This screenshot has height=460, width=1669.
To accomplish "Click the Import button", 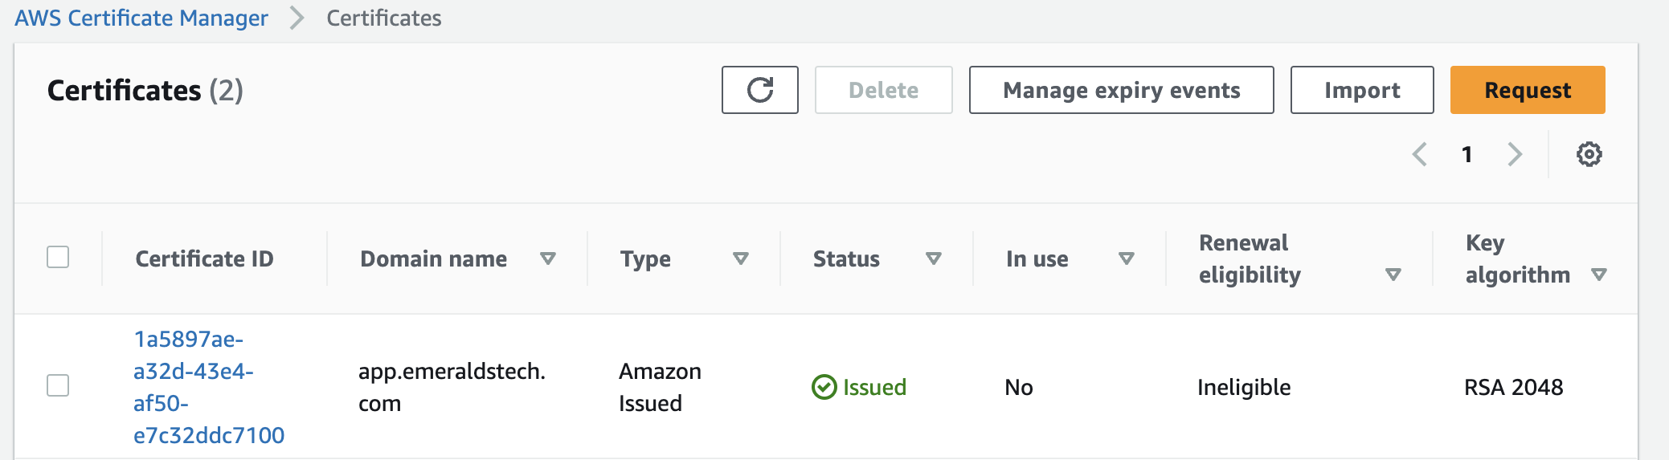I will pos(1361,90).
